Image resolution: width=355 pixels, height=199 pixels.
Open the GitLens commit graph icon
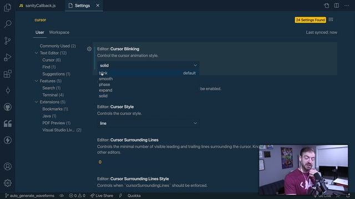pos(8,91)
